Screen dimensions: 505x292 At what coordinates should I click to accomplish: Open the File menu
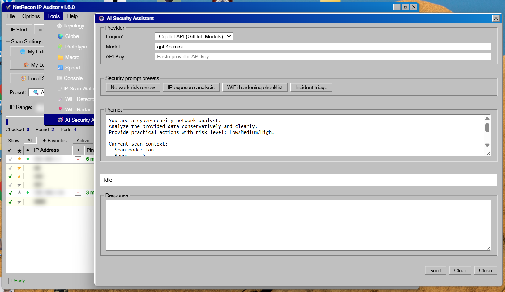point(11,16)
